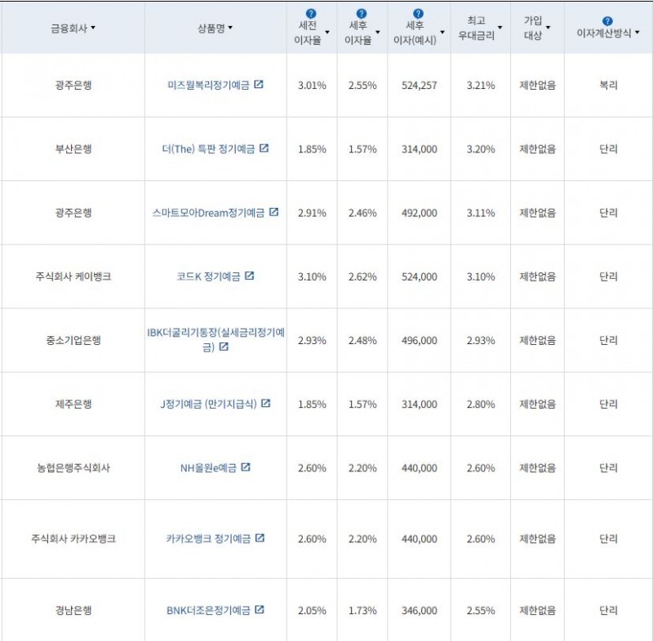
Task: Click the 2.55% preferential rate for 경남은행
Action: click(481, 610)
